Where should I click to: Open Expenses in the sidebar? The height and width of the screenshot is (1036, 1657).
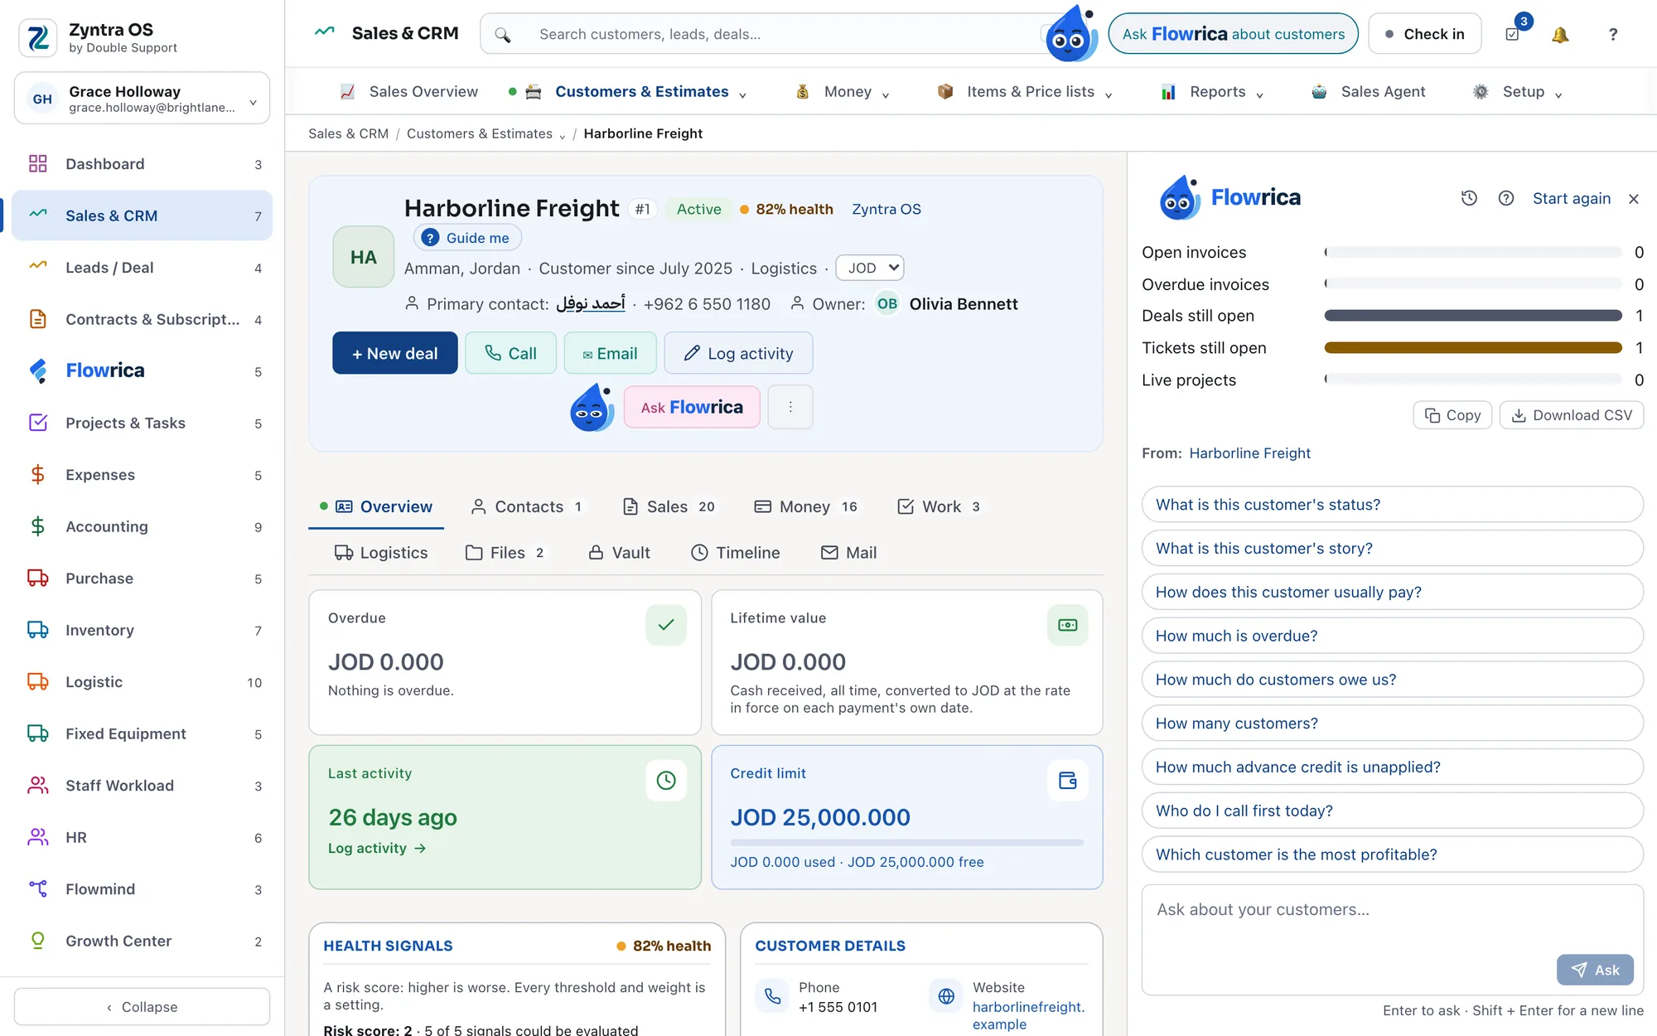[x=142, y=475]
